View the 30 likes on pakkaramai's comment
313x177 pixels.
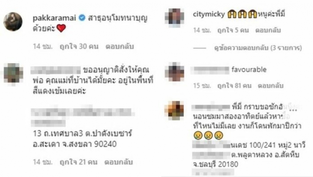tap(79, 46)
